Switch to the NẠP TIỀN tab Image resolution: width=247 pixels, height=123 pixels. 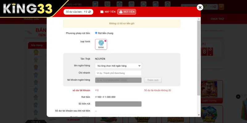coord(108,12)
